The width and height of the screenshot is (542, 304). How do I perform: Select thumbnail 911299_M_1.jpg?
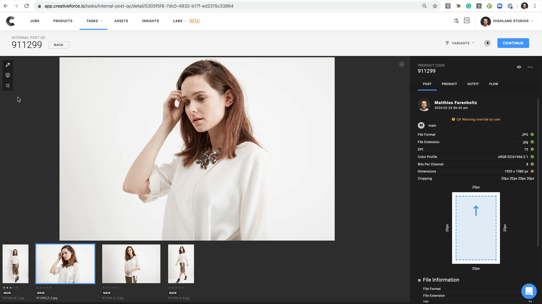tap(16, 264)
